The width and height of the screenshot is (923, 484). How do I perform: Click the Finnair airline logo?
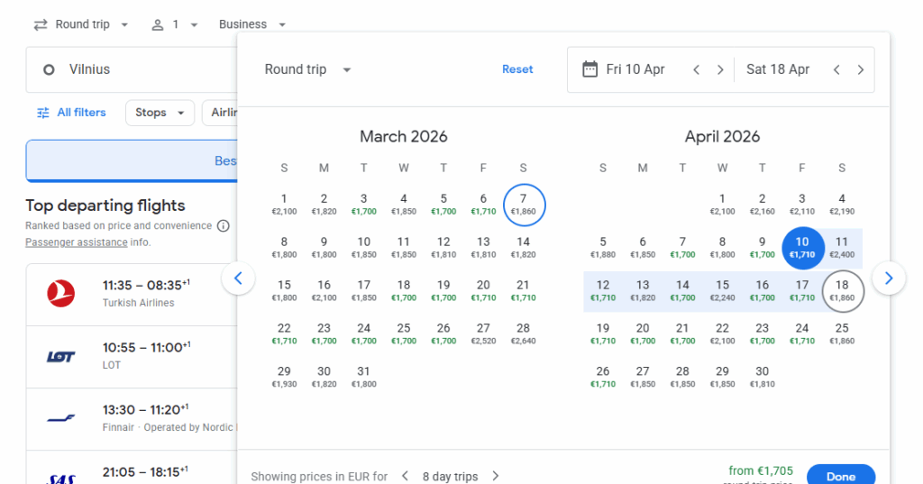61,418
